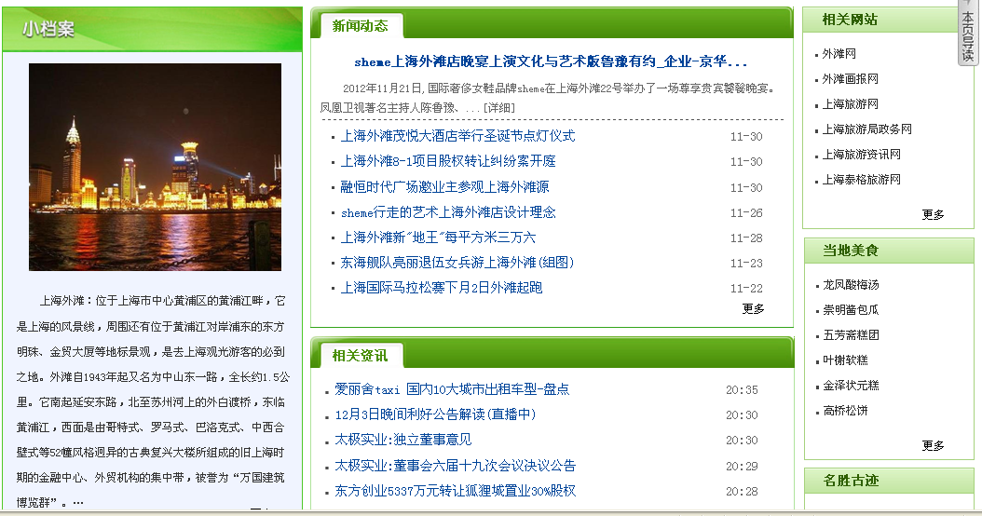Click the Shanghai Bund night photo

155,167
